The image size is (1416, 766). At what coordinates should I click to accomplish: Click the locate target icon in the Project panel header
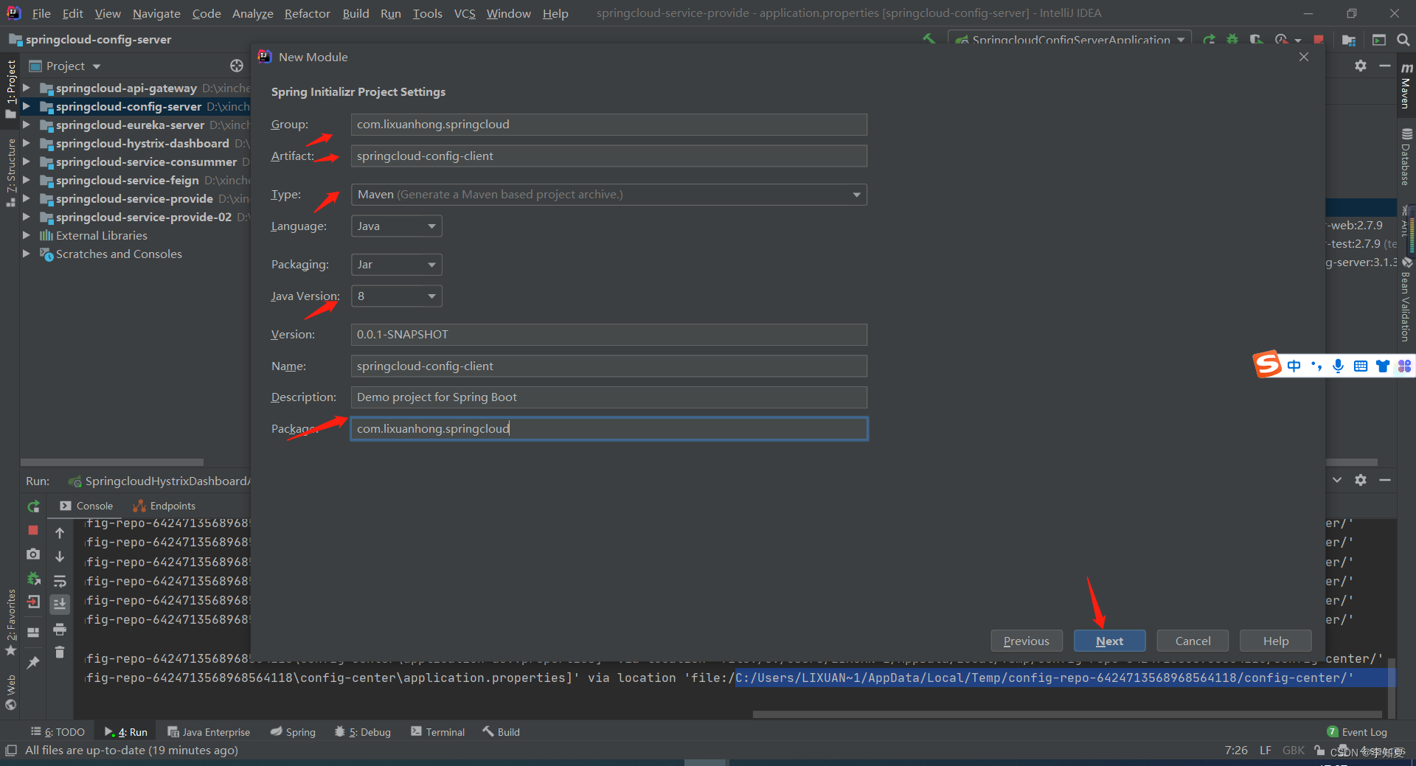(237, 66)
